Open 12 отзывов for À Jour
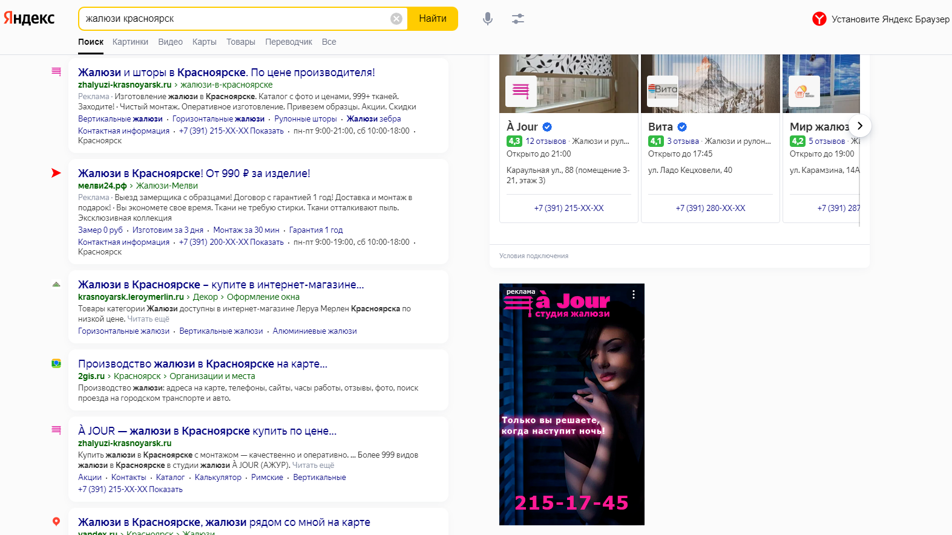952x535 pixels. click(x=546, y=141)
